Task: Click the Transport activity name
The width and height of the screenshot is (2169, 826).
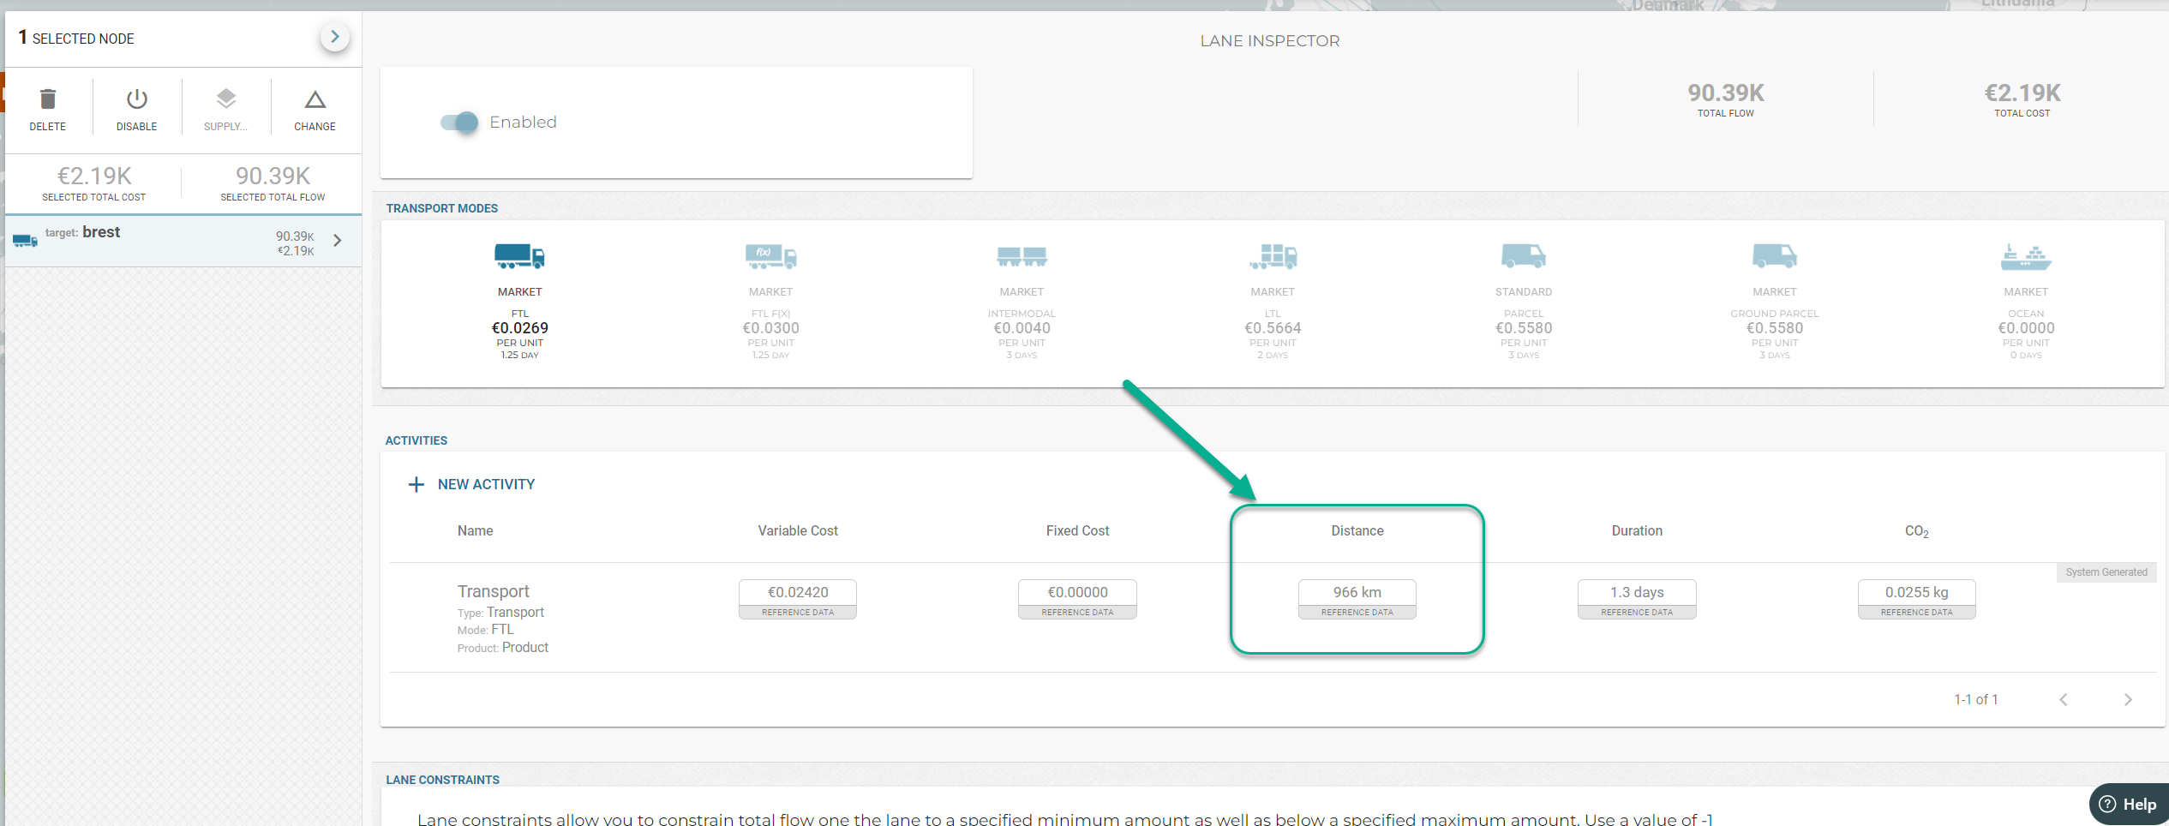Action: pos(493,591)
